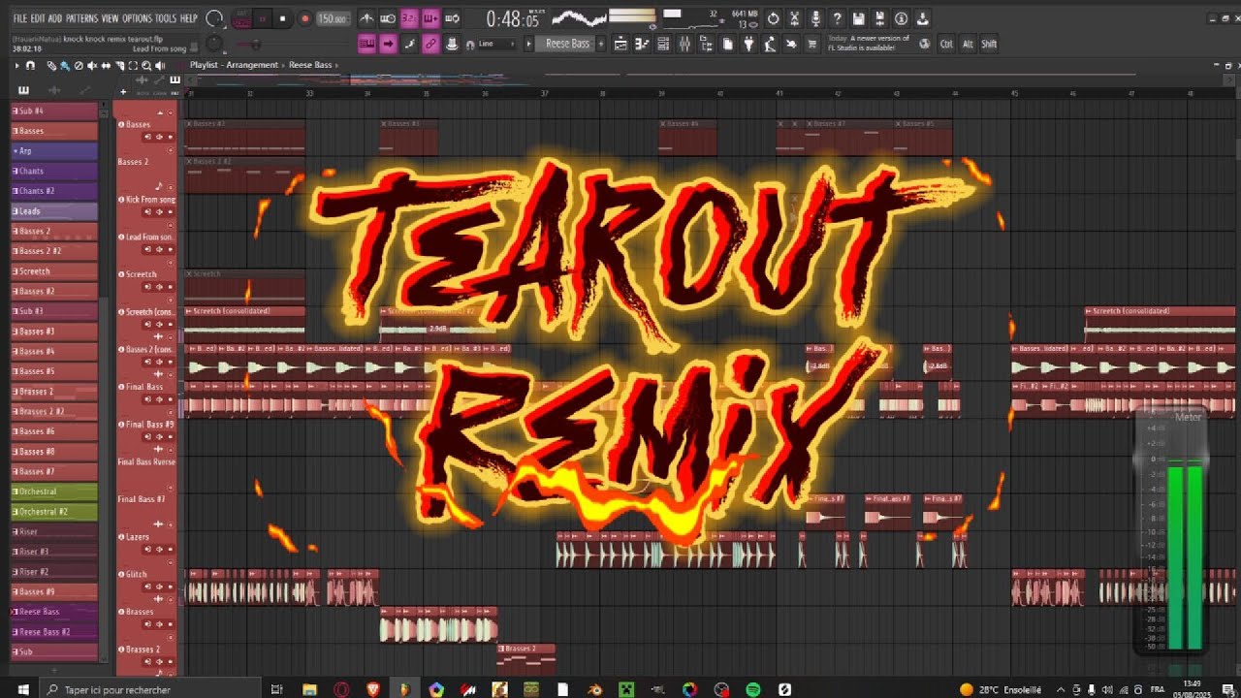Toggle the blend recording overdub button
This screenshot has height=698, width=1241.
pos(431,18)
